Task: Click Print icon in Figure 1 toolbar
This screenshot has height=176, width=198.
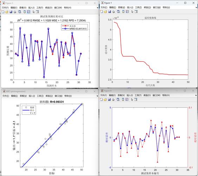Action: click(113, 12)
